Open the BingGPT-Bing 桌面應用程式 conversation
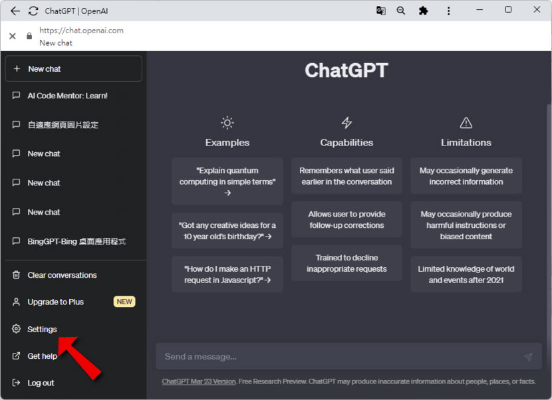The height and width of the screenshot is (400, 552). pyautogui.click(x=74, y=241)
